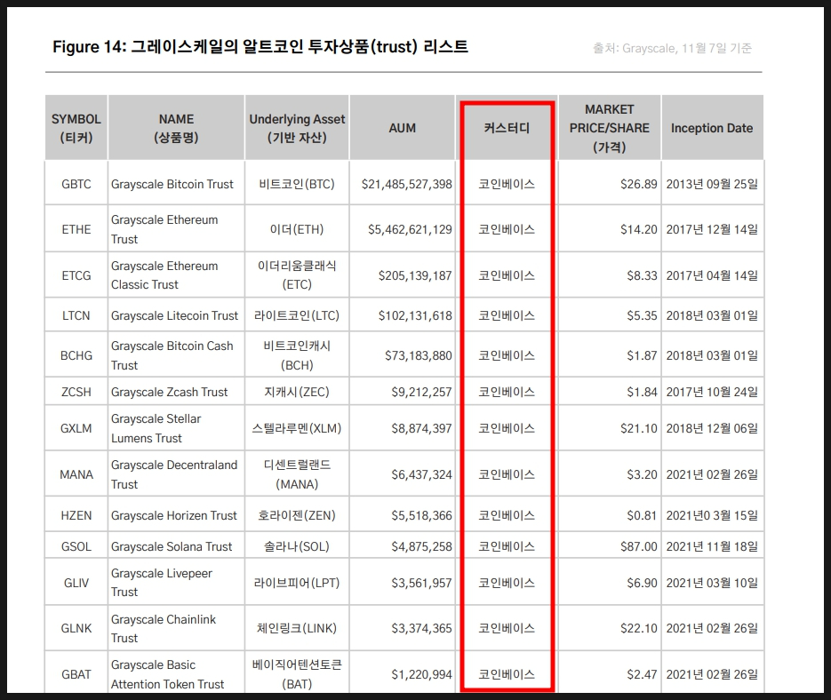Select the GBTC ticker cell
Screen dimensions: 831x700
(x=76, y=184)
